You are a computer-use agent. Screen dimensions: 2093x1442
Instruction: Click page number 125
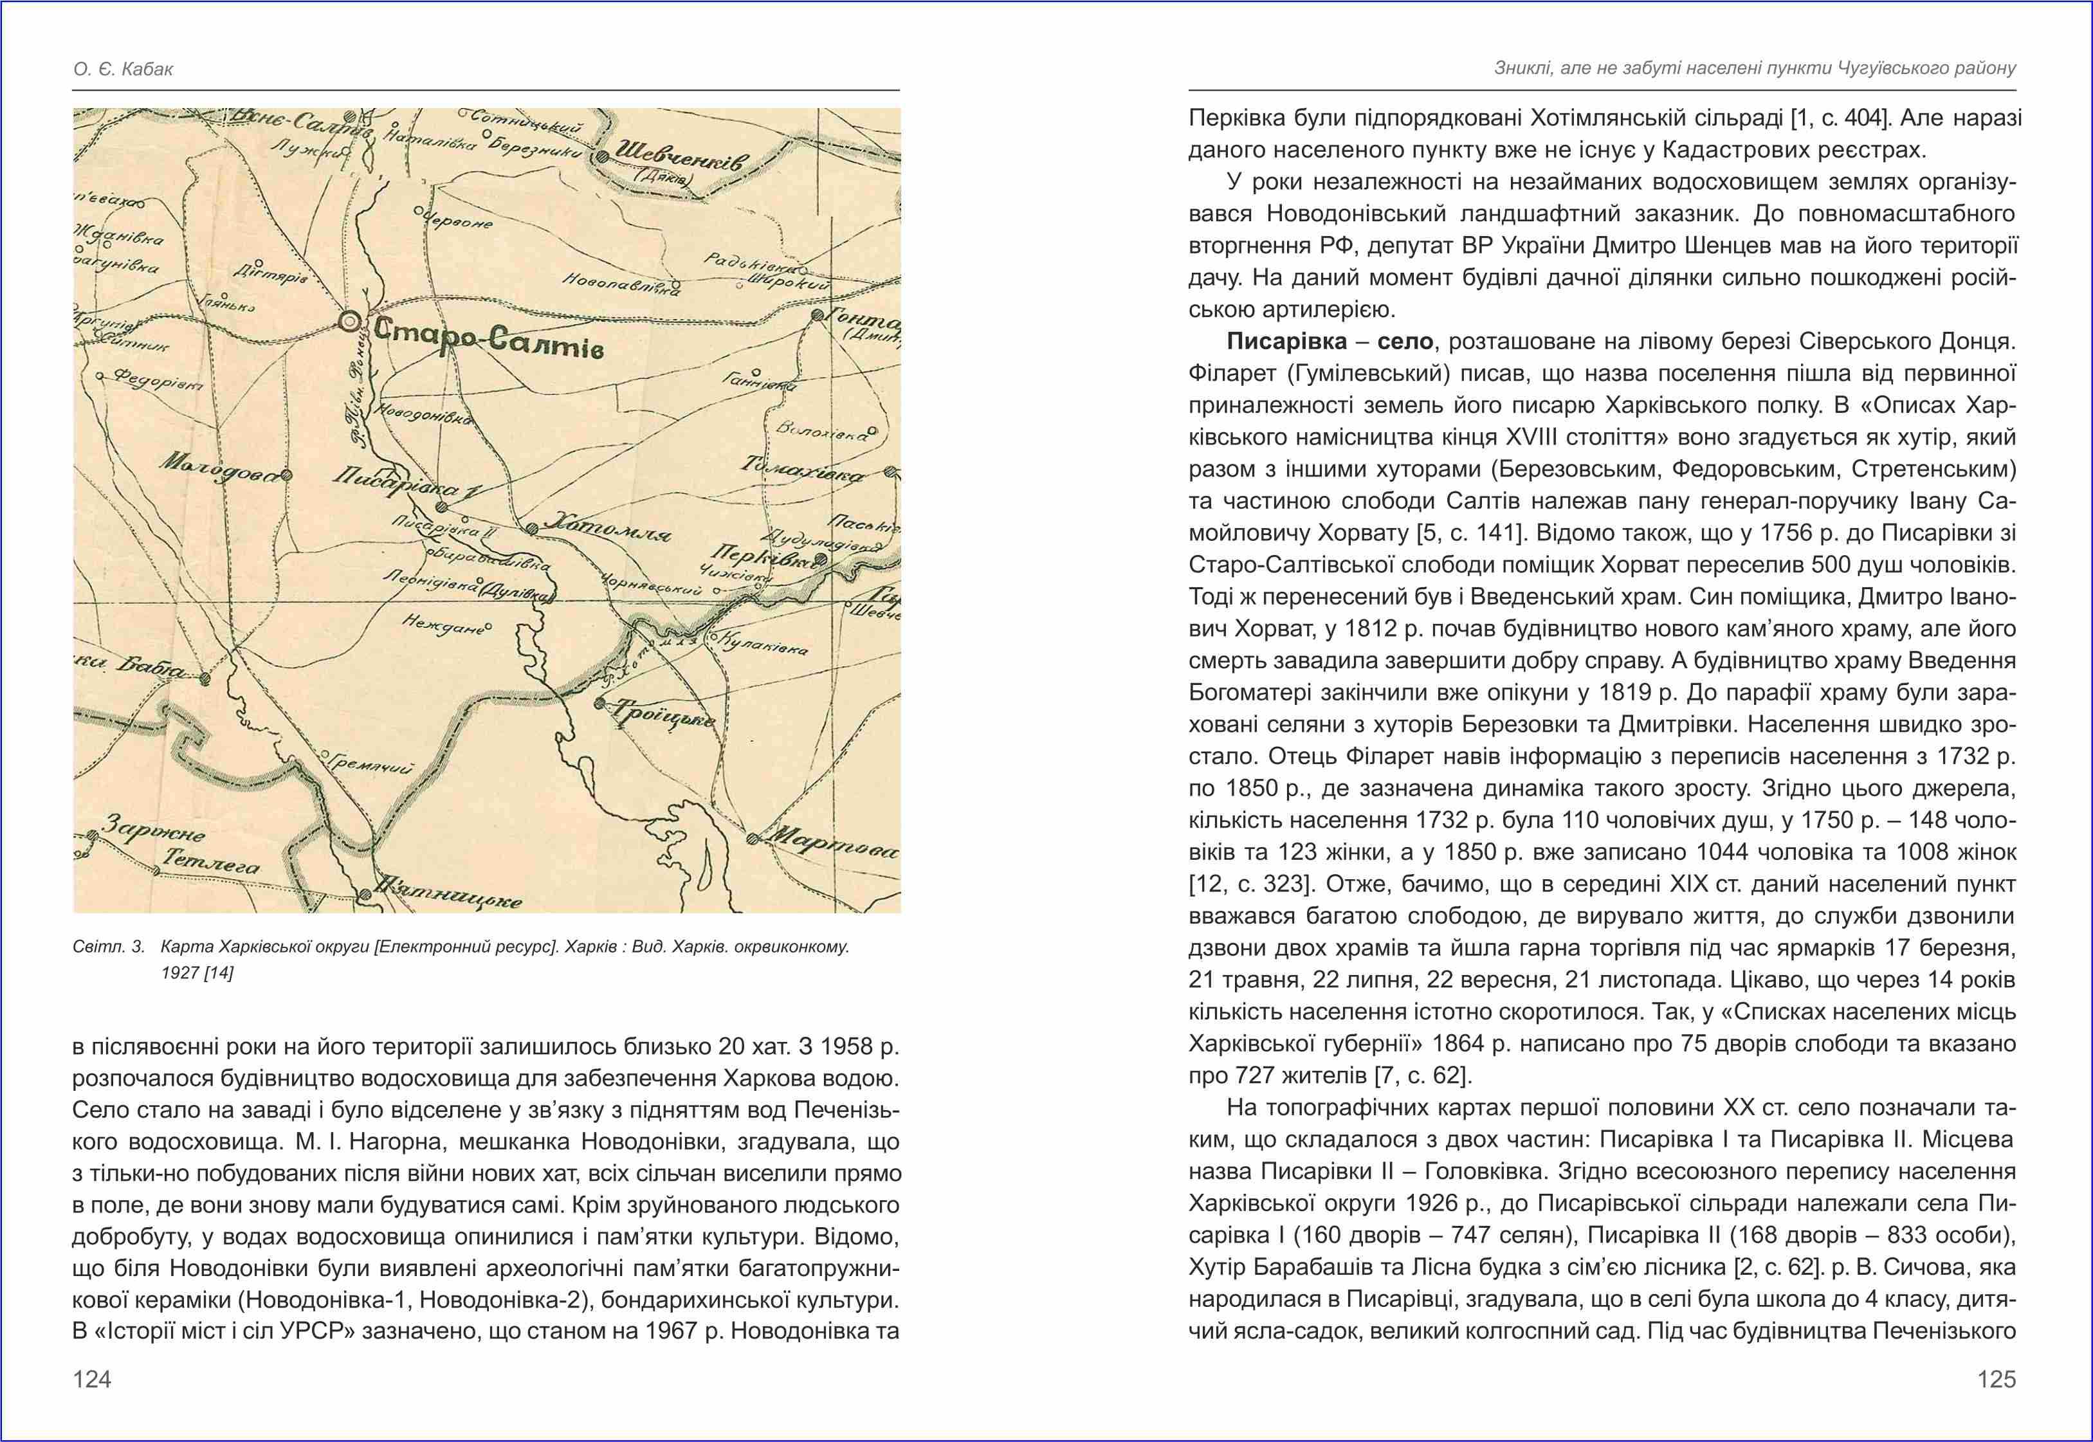click(x=1997, y=1379)
